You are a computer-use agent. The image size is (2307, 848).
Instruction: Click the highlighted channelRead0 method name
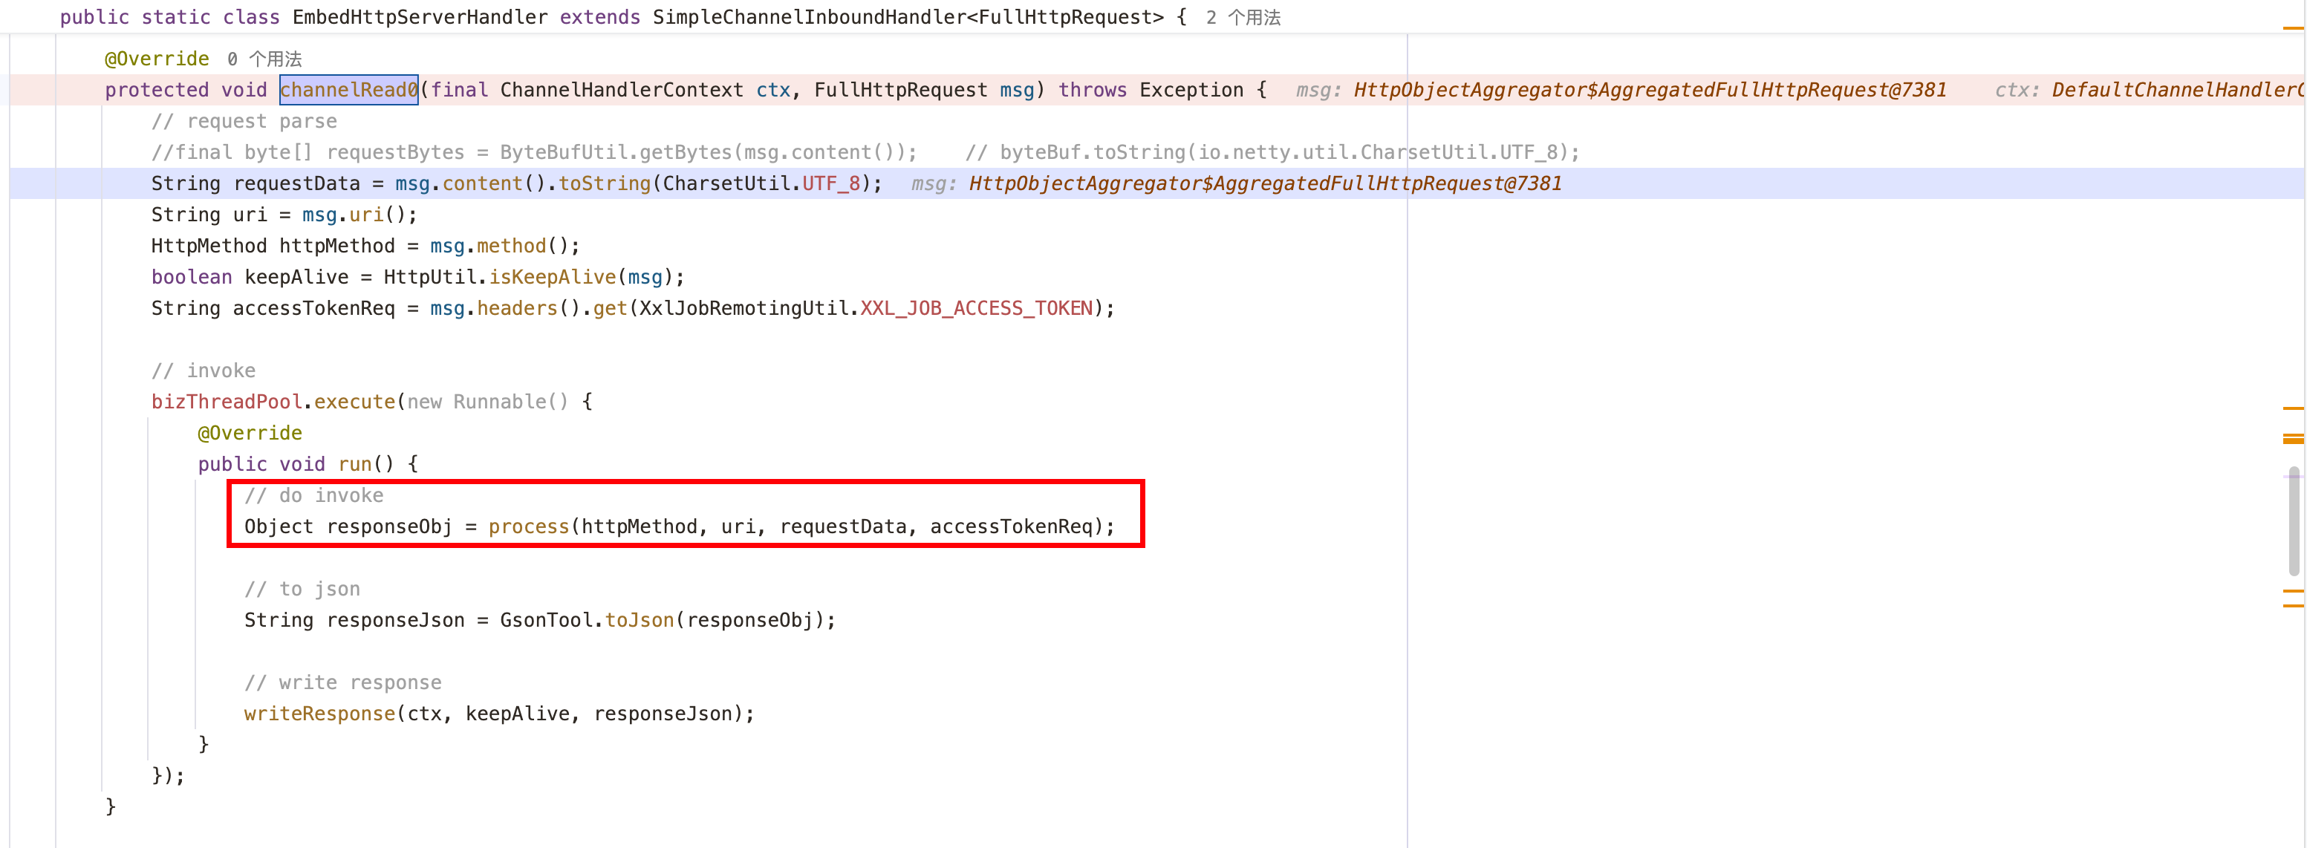(348, 90)
